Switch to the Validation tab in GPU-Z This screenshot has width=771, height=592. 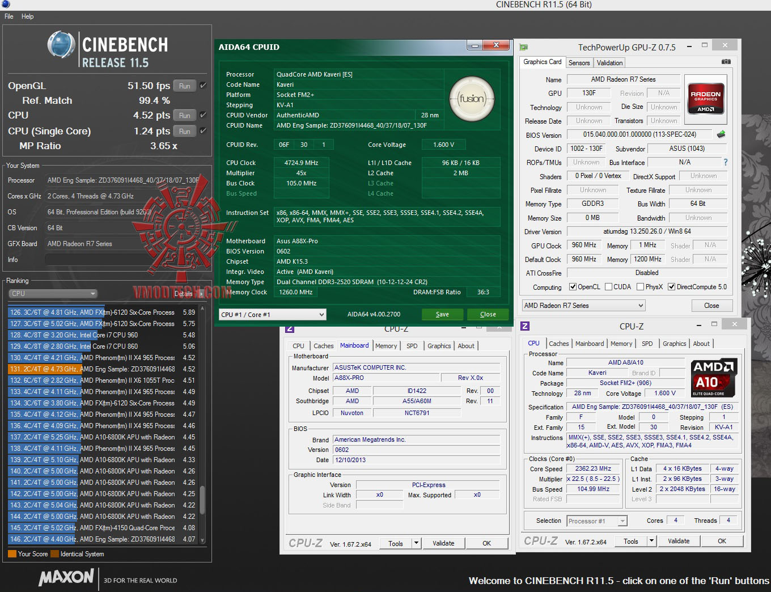point(609,63)
